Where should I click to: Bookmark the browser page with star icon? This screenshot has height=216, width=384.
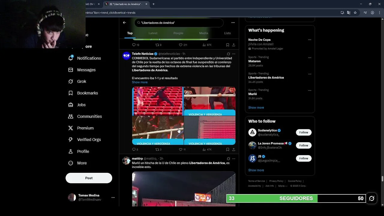(x=355, y=13)
